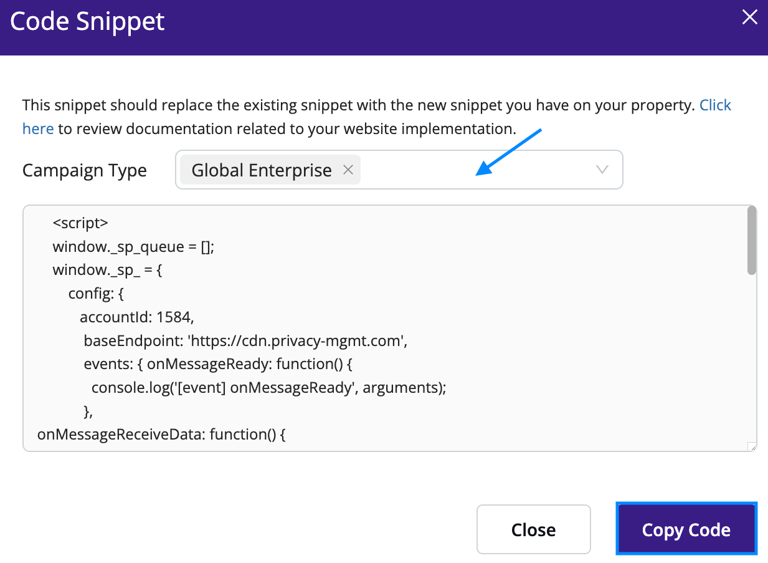Click the baseEndpoint 'https://cdn.privacy-mgmt.com' line
Image resolution: width=768 pixels, height=563 pixels.
[245, 341]
